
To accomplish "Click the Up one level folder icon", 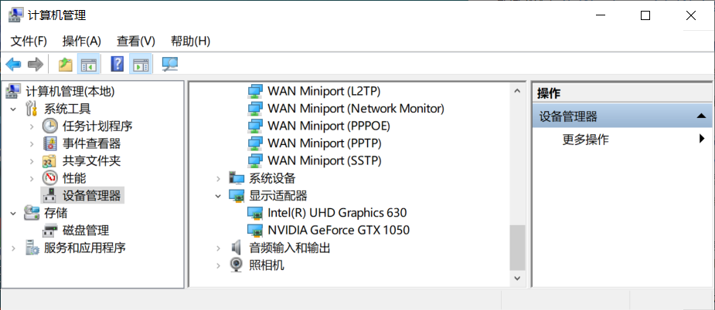I will pyautogui.click(x=66, y=64).
